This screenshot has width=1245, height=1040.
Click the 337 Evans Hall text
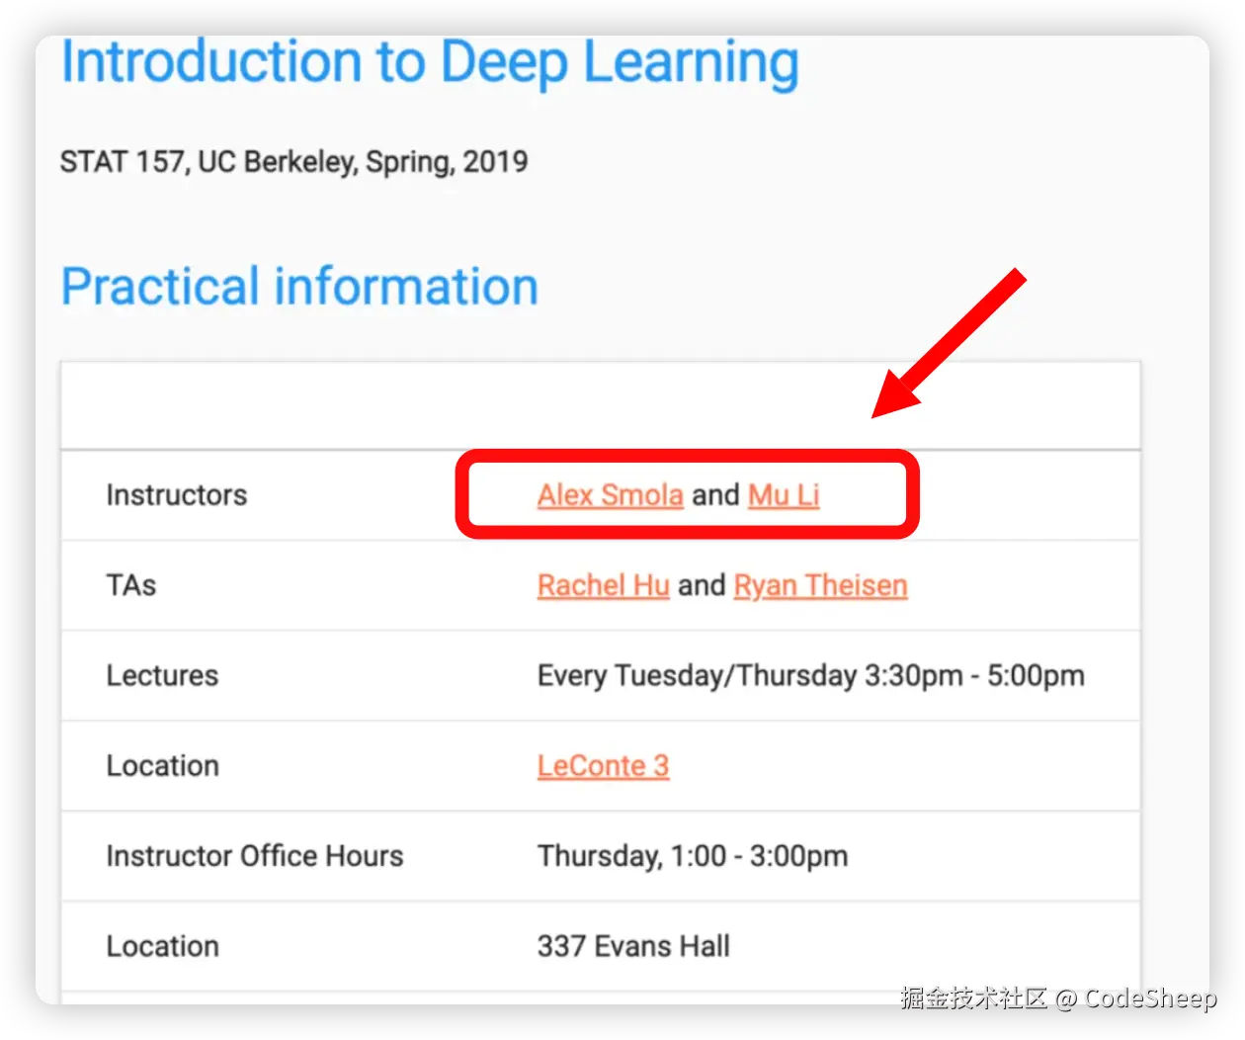point(633,946)
